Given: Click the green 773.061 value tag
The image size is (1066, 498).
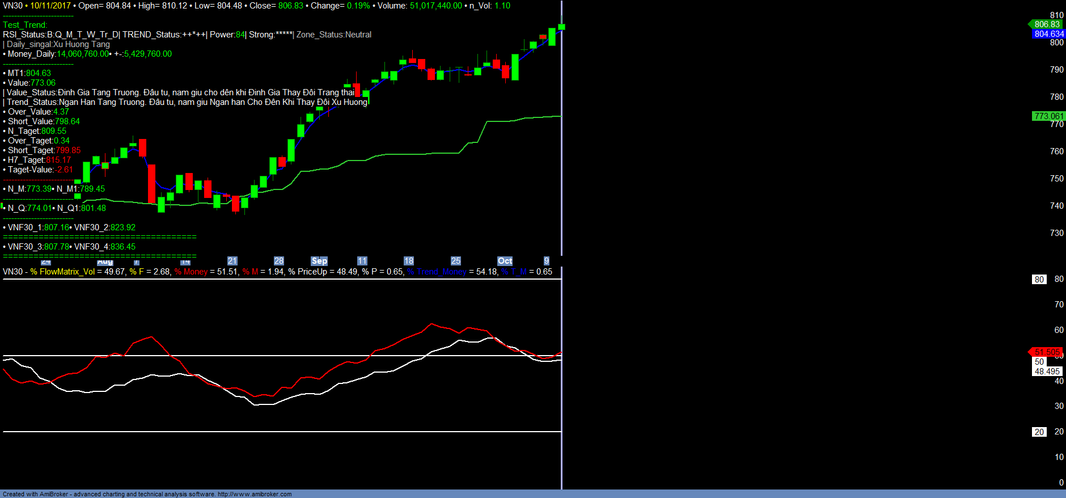Looking at the screenshot, I should tap(1048, 116).
